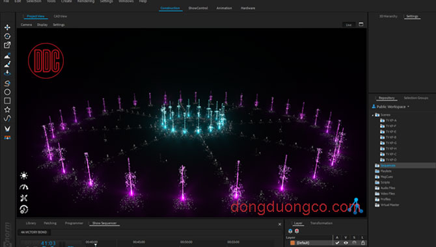436x247 pixels.
Task: Open the Selection menu
Action: pos(34,1)
